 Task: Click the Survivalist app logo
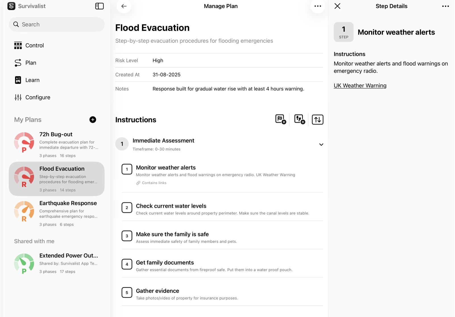tap(11, 6)
